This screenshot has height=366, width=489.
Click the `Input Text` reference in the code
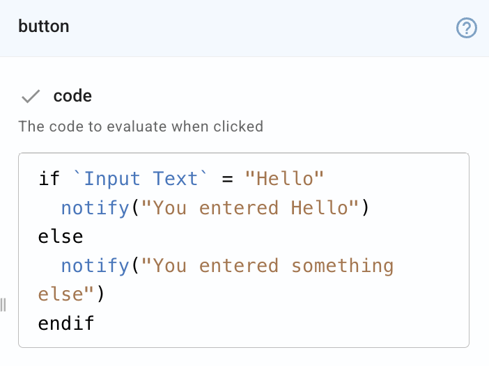(x=141, y=179)
